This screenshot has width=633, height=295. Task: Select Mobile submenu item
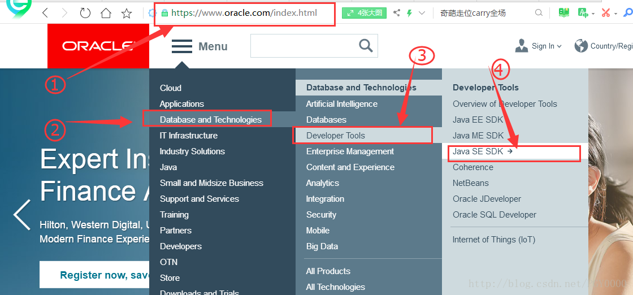point(318,231)
